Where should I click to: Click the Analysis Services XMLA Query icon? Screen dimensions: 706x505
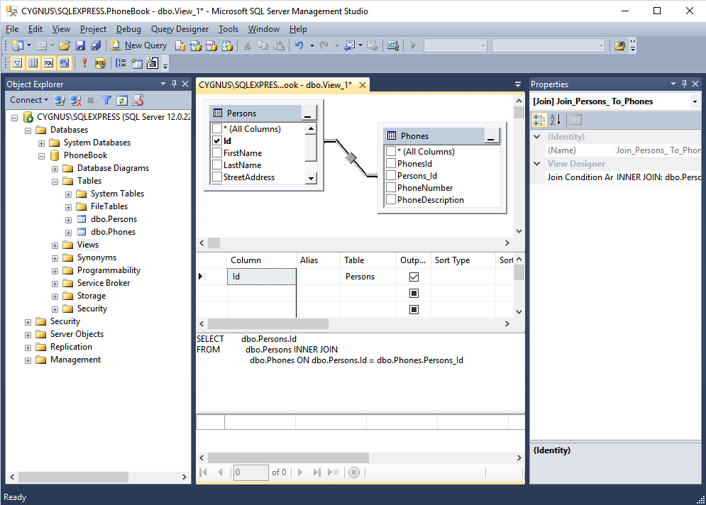227,45
